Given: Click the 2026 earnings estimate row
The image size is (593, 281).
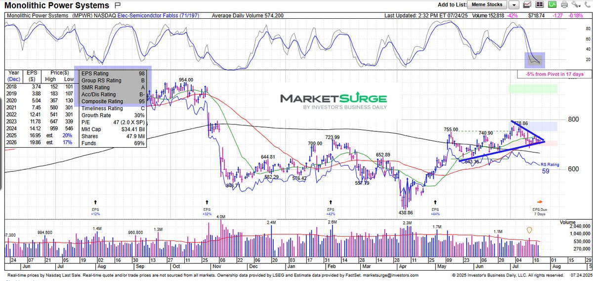Looking at the screenshot, I should click(x=40, y=142).
